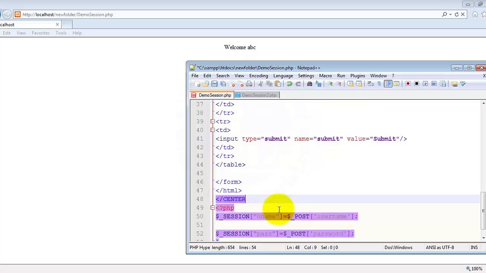The height and width of the screenshot is (273, 486).
Task: Toggle Synchronize Vertical Scrolling icon
Action: pos(350,84)
